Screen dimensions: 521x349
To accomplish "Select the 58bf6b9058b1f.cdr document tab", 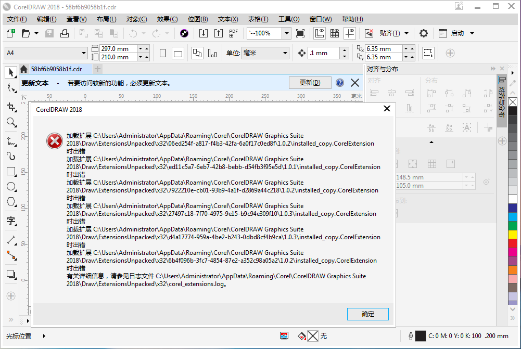I will coord(56,69).
